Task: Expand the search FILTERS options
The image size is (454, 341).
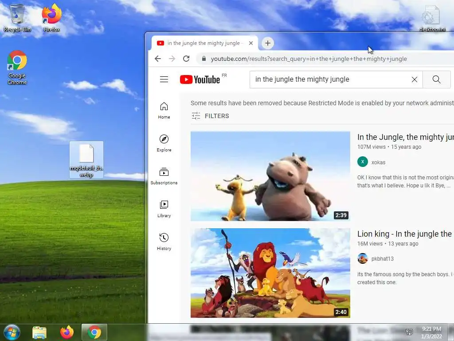Action: point(211,116)
